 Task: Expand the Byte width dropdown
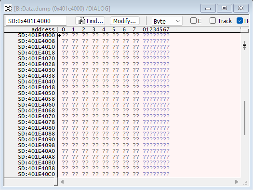click(167, 21)
